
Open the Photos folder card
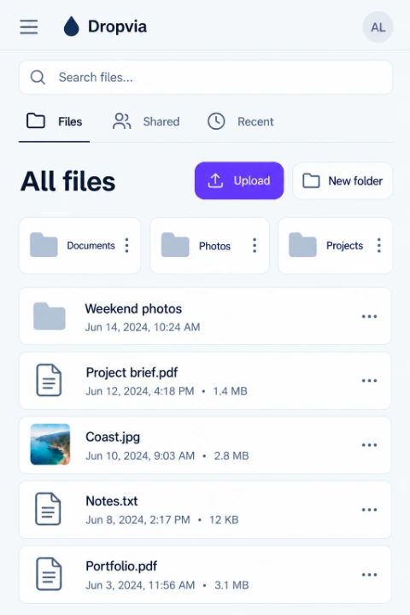point(209,245)
